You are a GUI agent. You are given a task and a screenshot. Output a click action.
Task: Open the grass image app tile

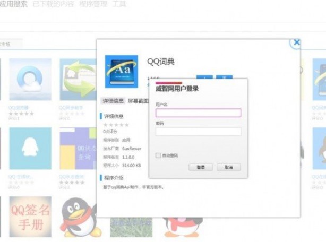point(131,227)
